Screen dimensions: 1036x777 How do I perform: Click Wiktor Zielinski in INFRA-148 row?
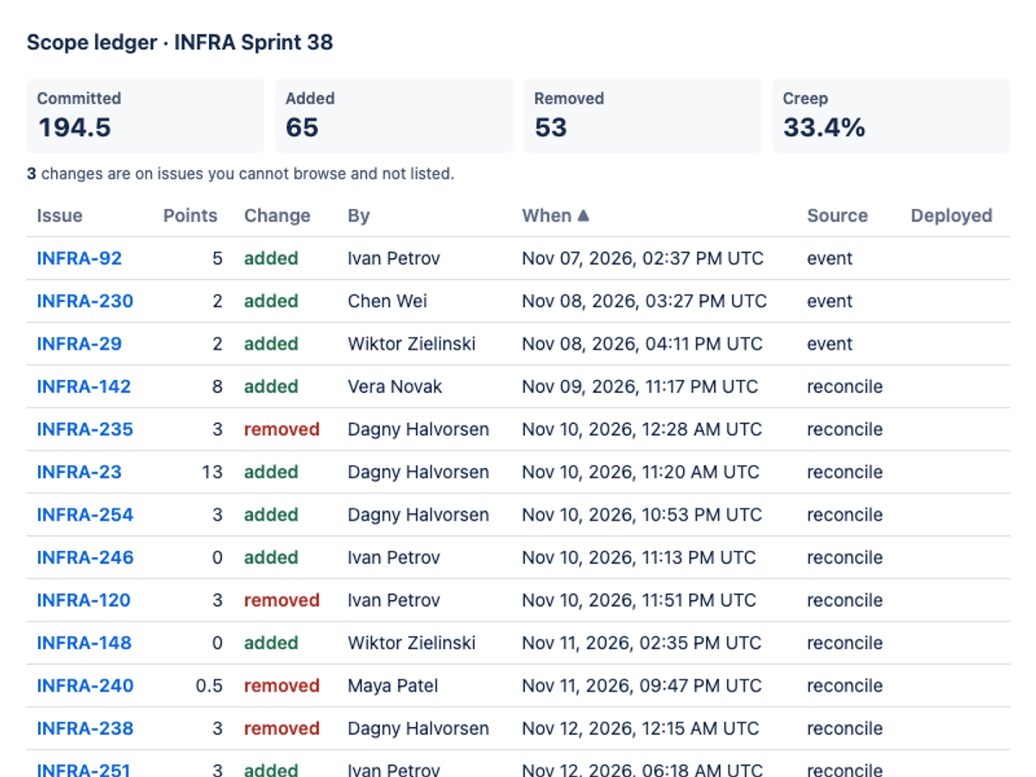pos(411,643)
